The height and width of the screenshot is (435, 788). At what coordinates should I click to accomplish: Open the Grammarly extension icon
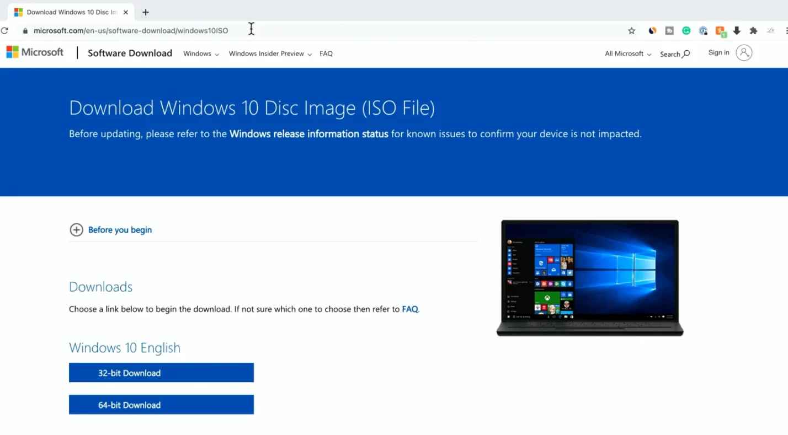pyautogui.click(x=686, y=30)
